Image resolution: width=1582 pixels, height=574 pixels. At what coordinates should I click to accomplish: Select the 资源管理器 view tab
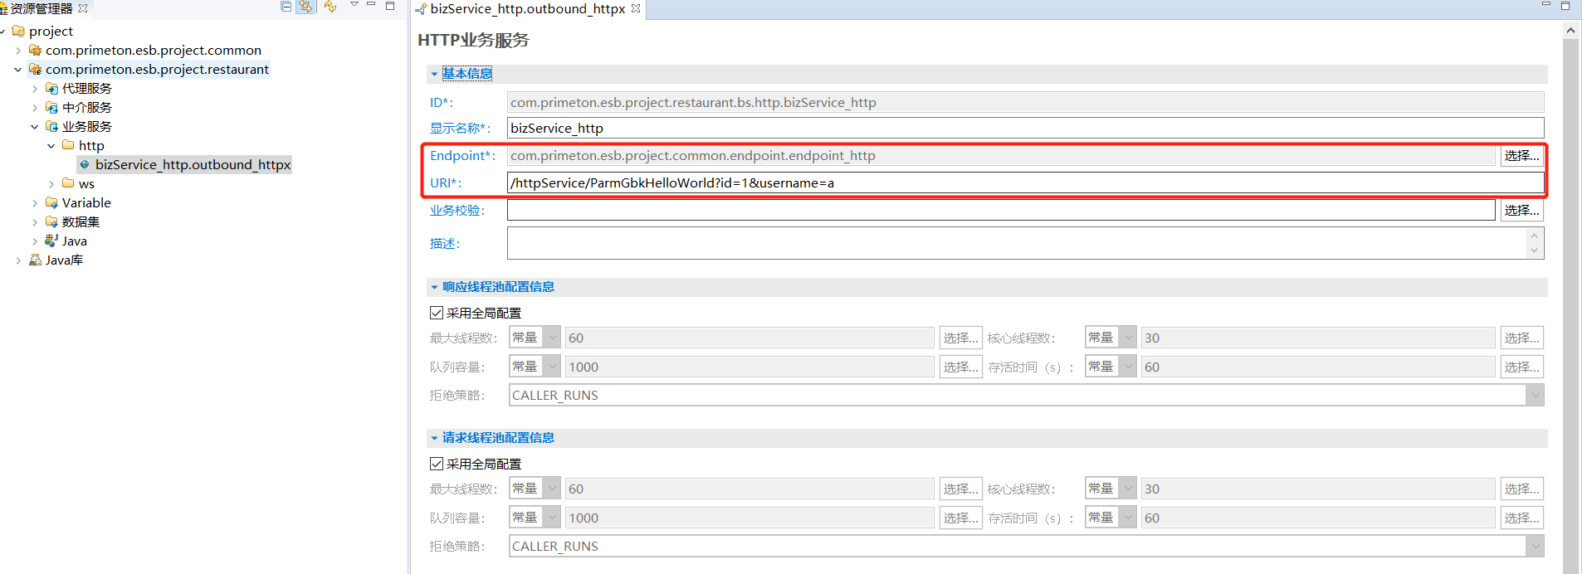click(42, 9)
